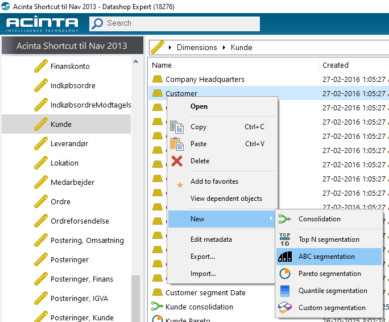Click the sidebar scrollbar thumb
389x322 pixels.
(x=135, y=299)
